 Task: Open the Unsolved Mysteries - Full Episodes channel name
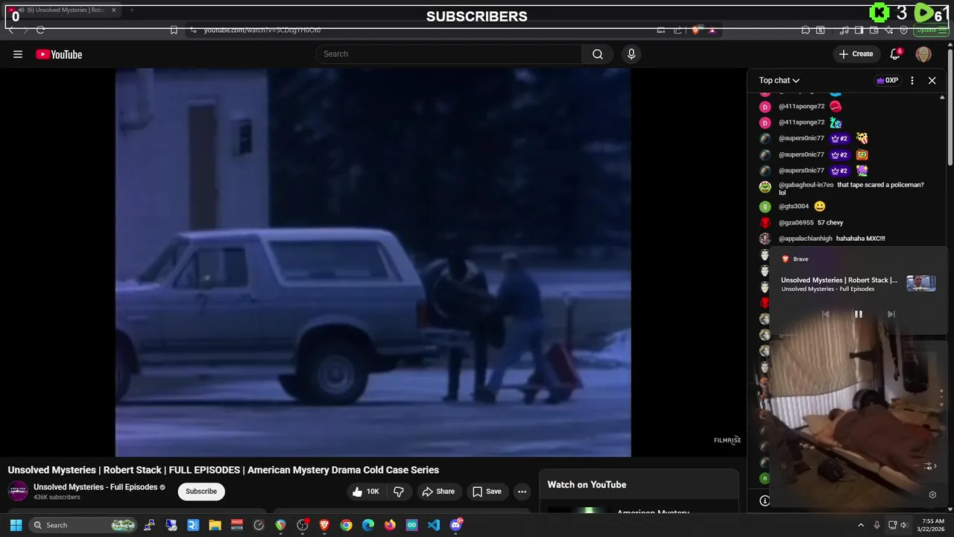[95, 487]
